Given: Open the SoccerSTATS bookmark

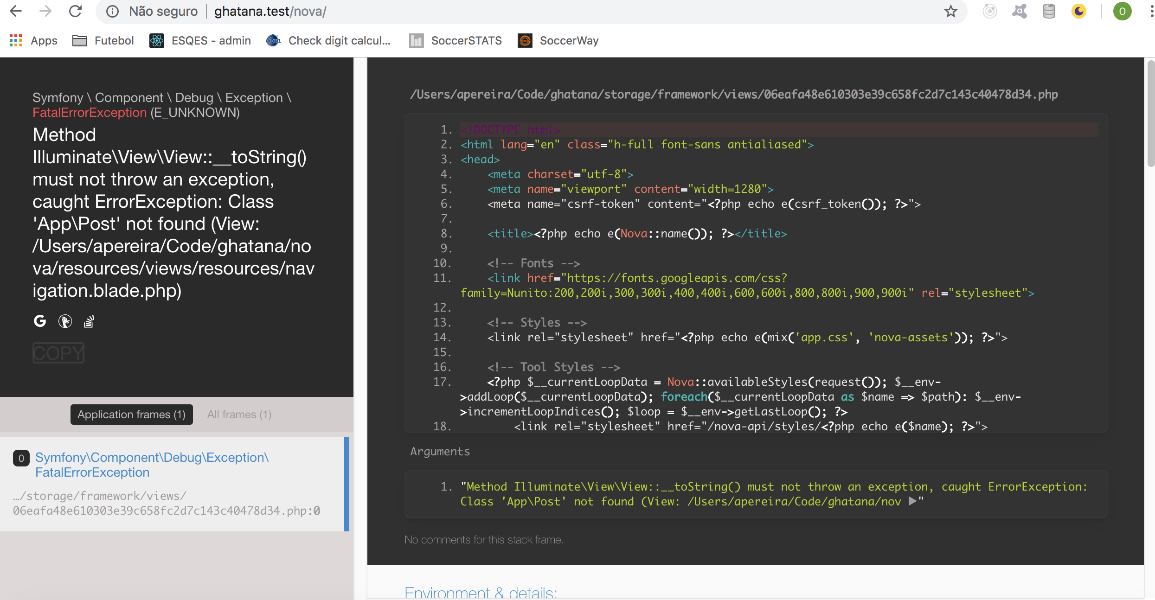Looking at the screenshot, I should click(x=456, y=41).
